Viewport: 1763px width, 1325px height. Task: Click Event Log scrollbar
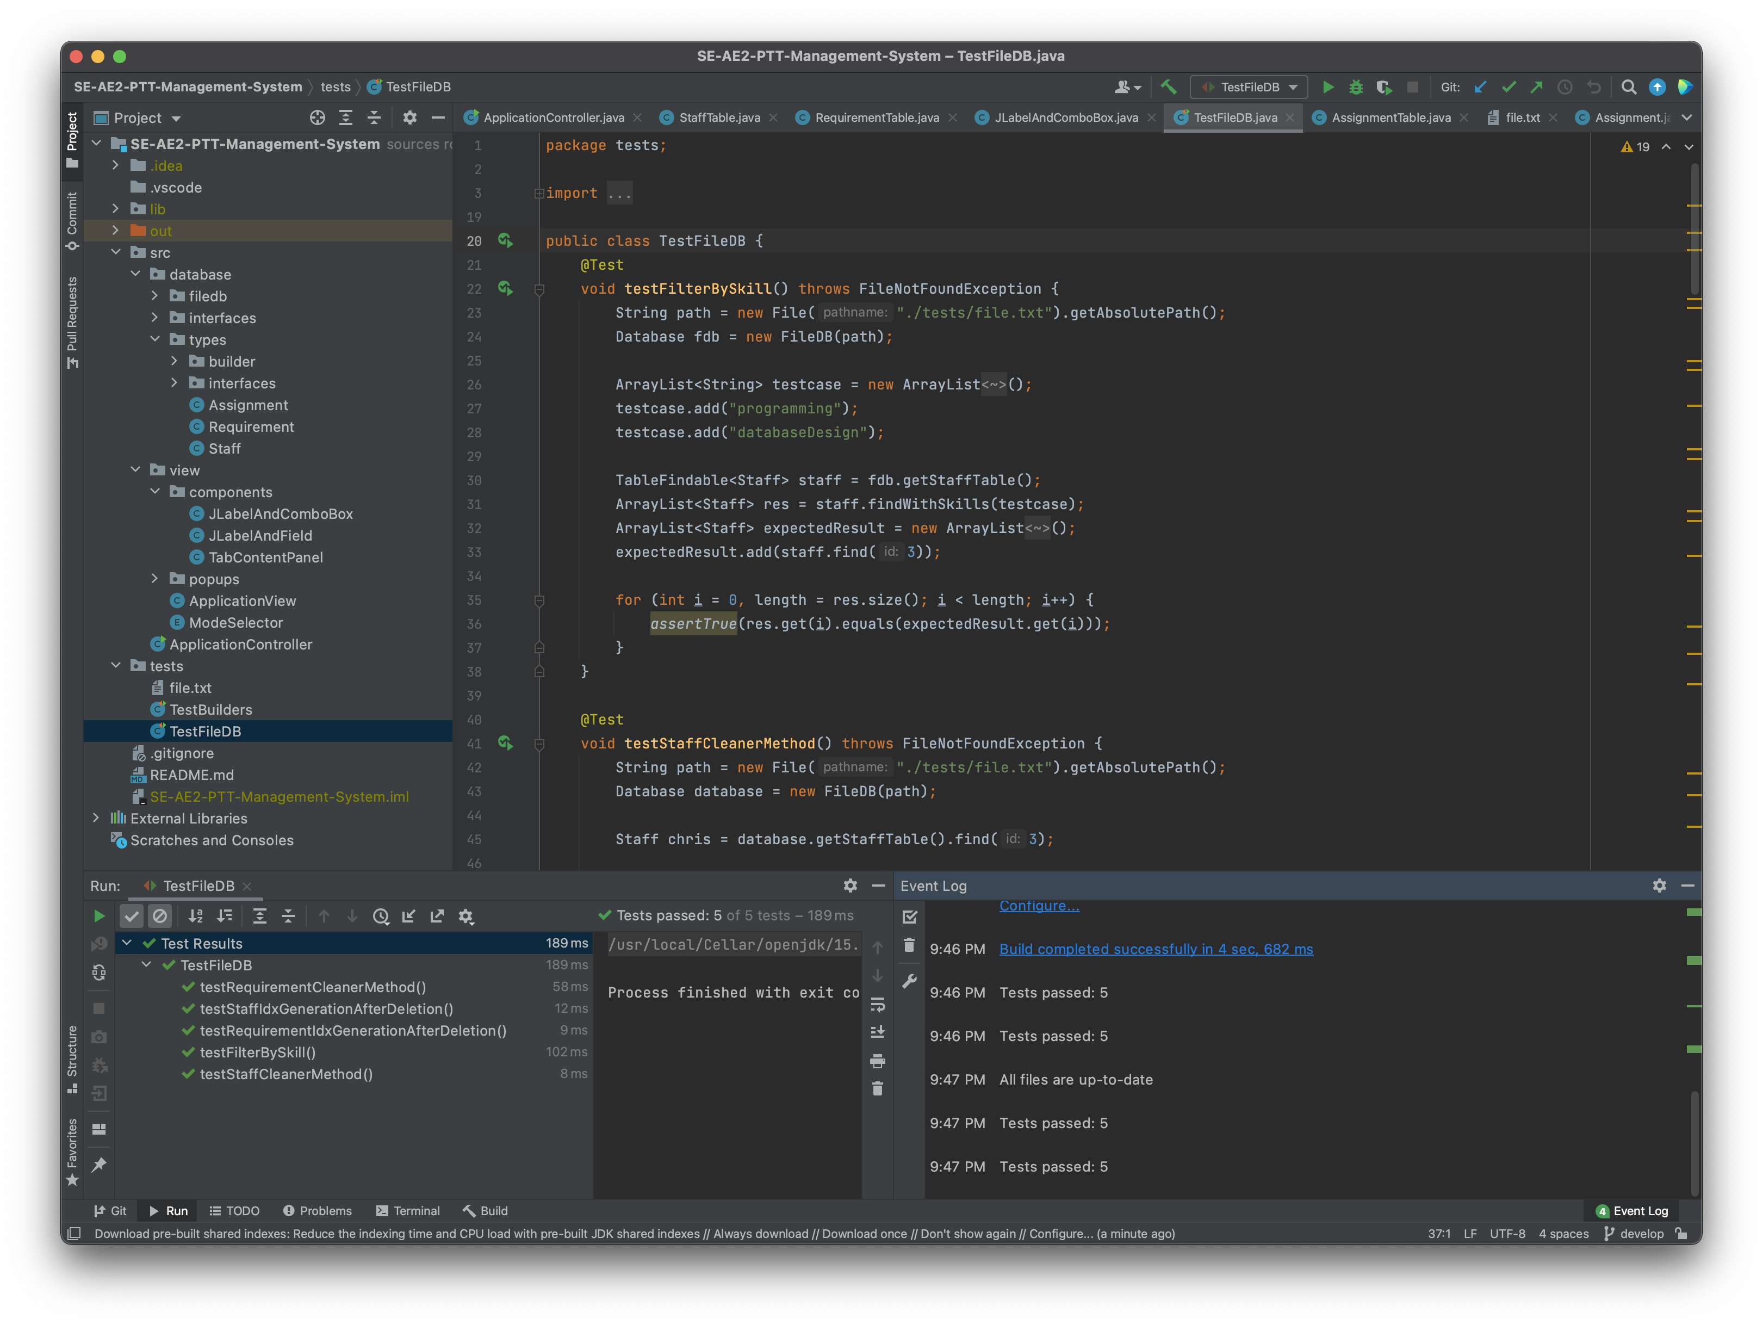1694,1145
